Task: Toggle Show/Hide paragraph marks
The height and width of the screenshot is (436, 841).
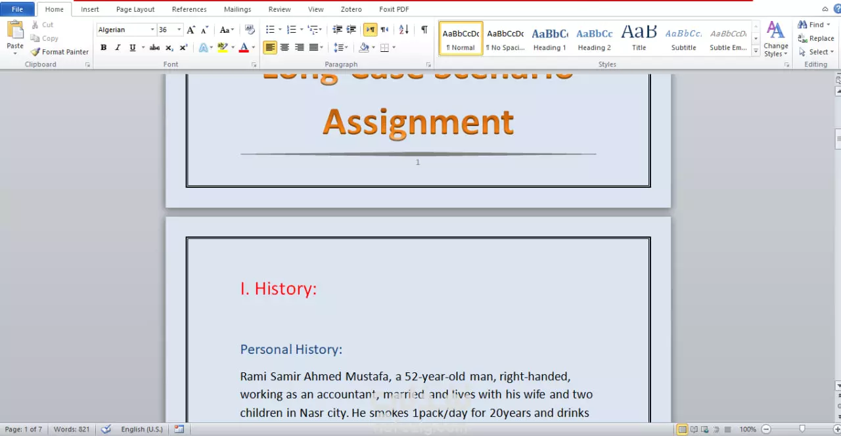Action: point(424,30)
